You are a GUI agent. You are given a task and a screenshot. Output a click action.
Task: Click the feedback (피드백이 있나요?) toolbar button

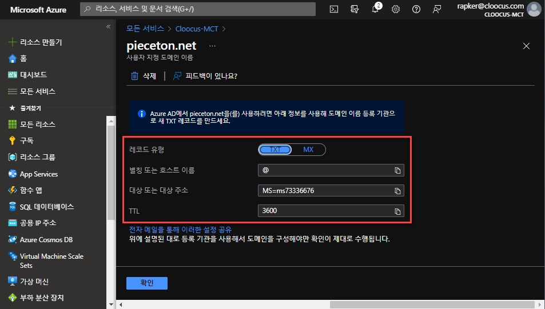coord(205,76)
